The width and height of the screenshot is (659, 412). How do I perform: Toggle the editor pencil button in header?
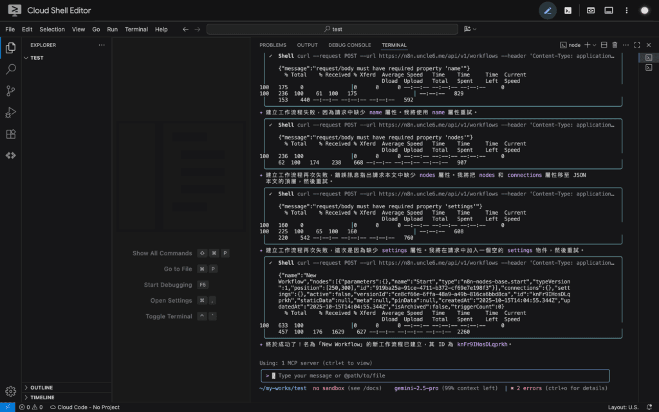click(548, 10)
